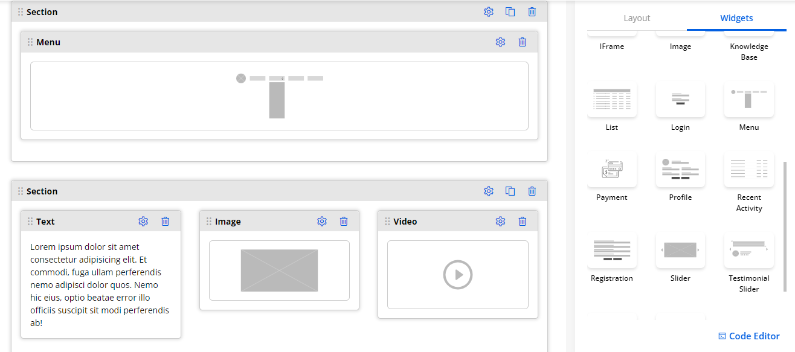Click the Registration widget tile
795x352 pixels.
point(612,251)
